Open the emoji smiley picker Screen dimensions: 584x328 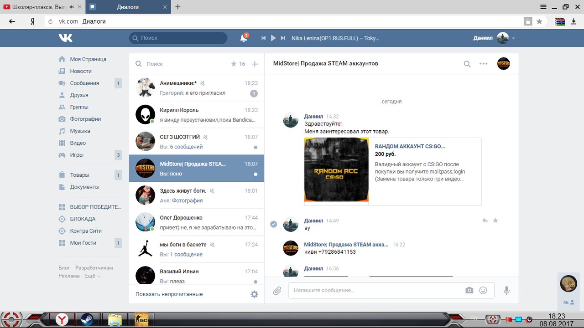483,291
